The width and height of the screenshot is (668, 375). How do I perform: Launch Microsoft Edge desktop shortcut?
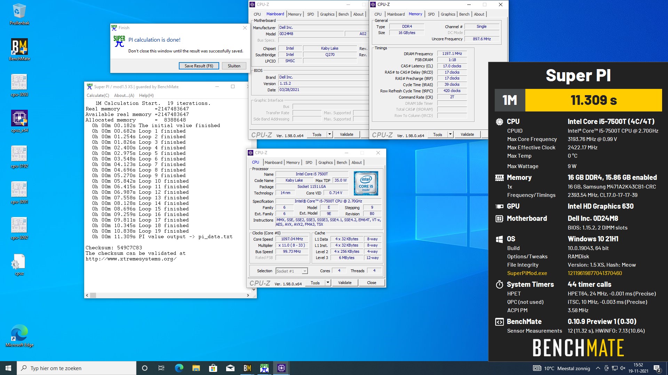[x=19, y=336]
